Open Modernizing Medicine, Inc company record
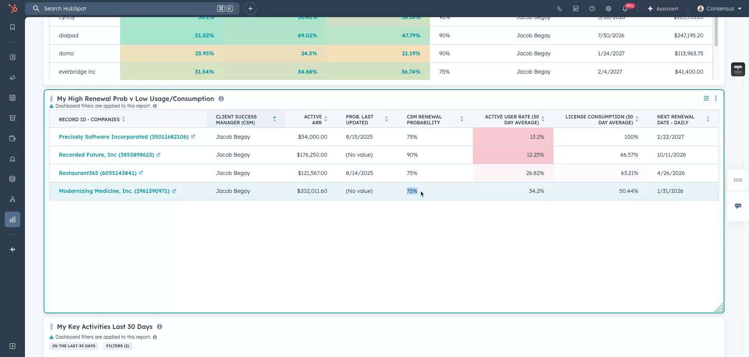Screen dimensions: 749x357 click(114, 191)
